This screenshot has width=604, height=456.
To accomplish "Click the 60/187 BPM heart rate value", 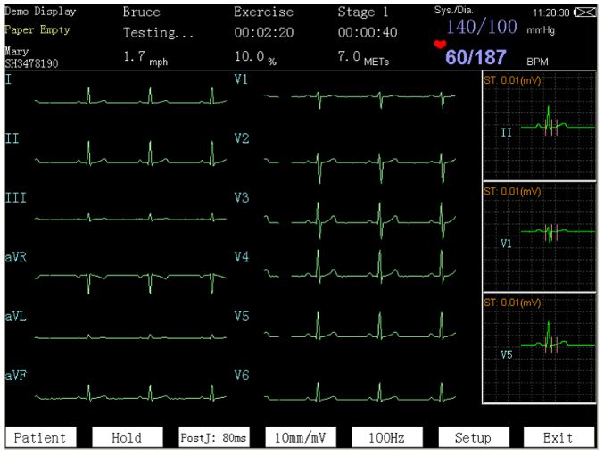I will click(476, 58).
